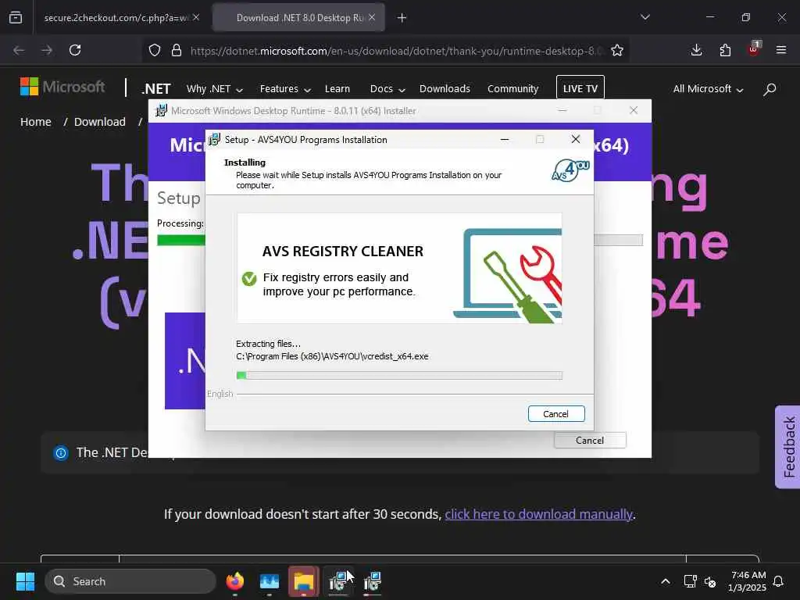Show hidden system tray icons

666,581
